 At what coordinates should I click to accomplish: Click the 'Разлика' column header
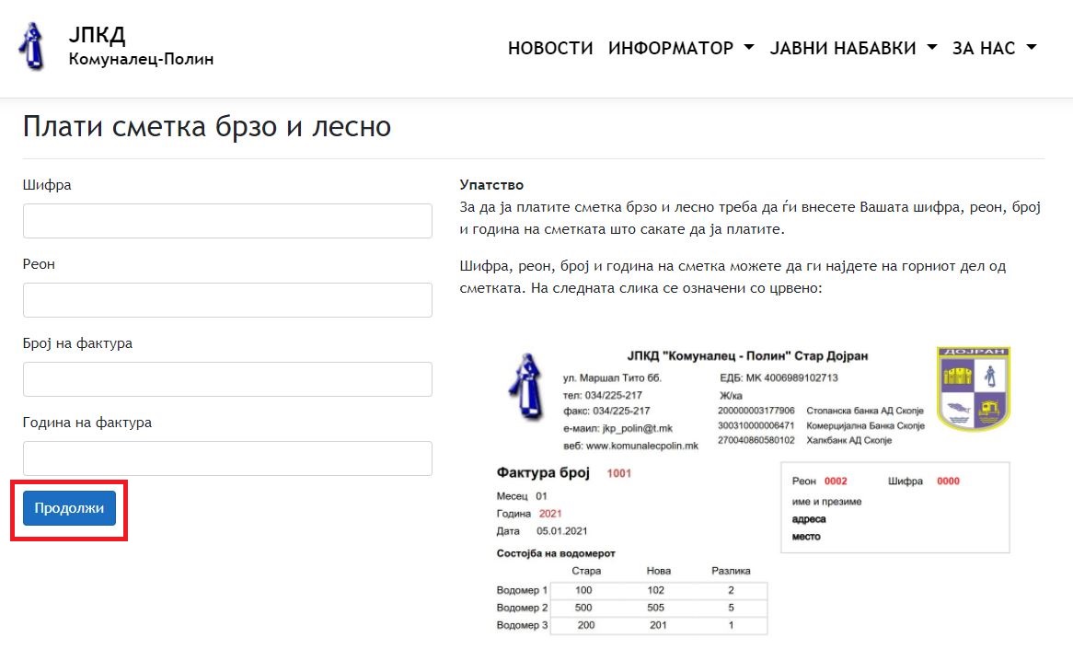click(731, 571)
